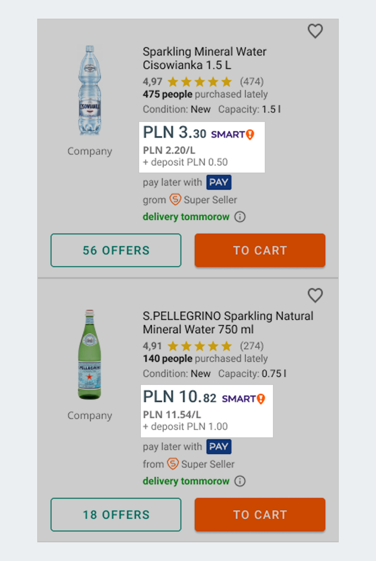View the 274 reviews star rating
This screenshot has height=561, width=376.
coord(200,346)
